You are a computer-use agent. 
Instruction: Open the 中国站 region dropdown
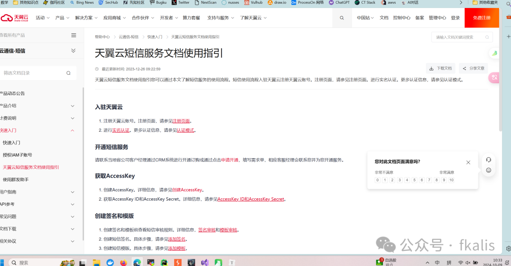365,18
